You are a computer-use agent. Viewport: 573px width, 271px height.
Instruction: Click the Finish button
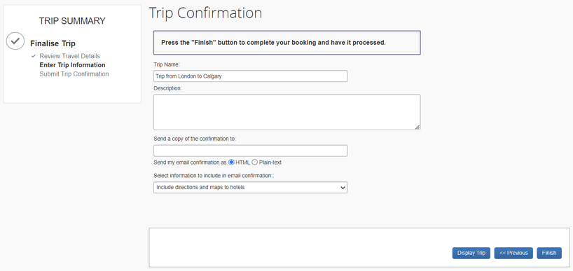click(x=549, y=253)
